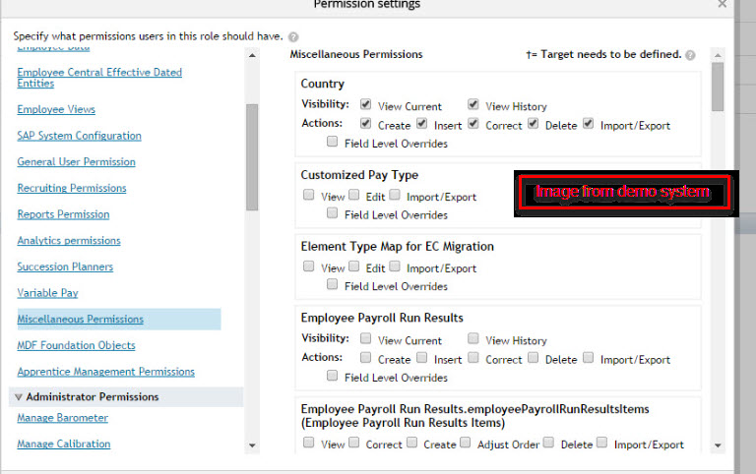The image size is (756, 474).
Task: Check Element Type Map Import/Export checkbox
Action: 395,266
